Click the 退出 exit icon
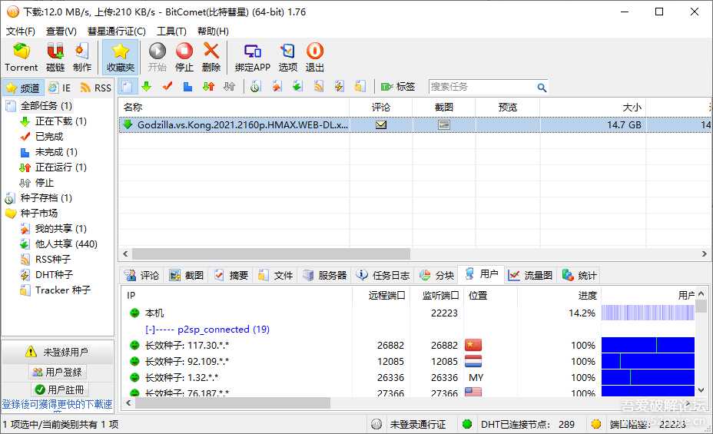This screenshot has width=713, height=434. point(315,57)
